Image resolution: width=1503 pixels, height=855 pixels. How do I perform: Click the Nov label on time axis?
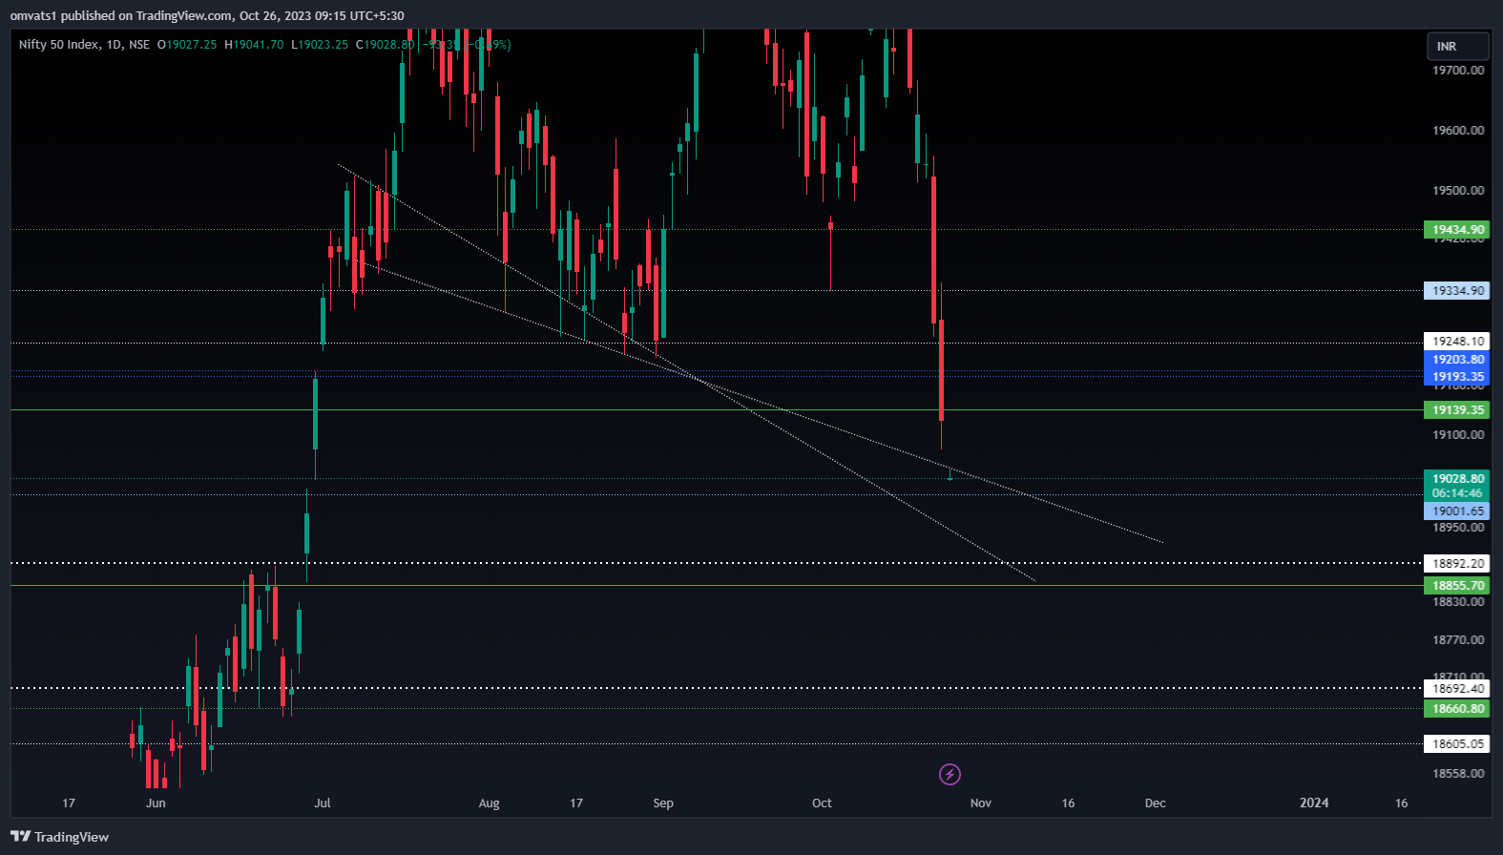click(x=981, y=803)
